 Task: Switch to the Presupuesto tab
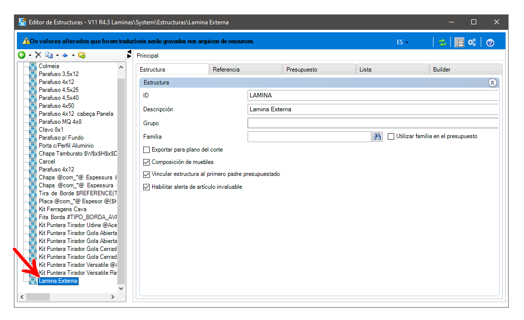click(319, 70)
